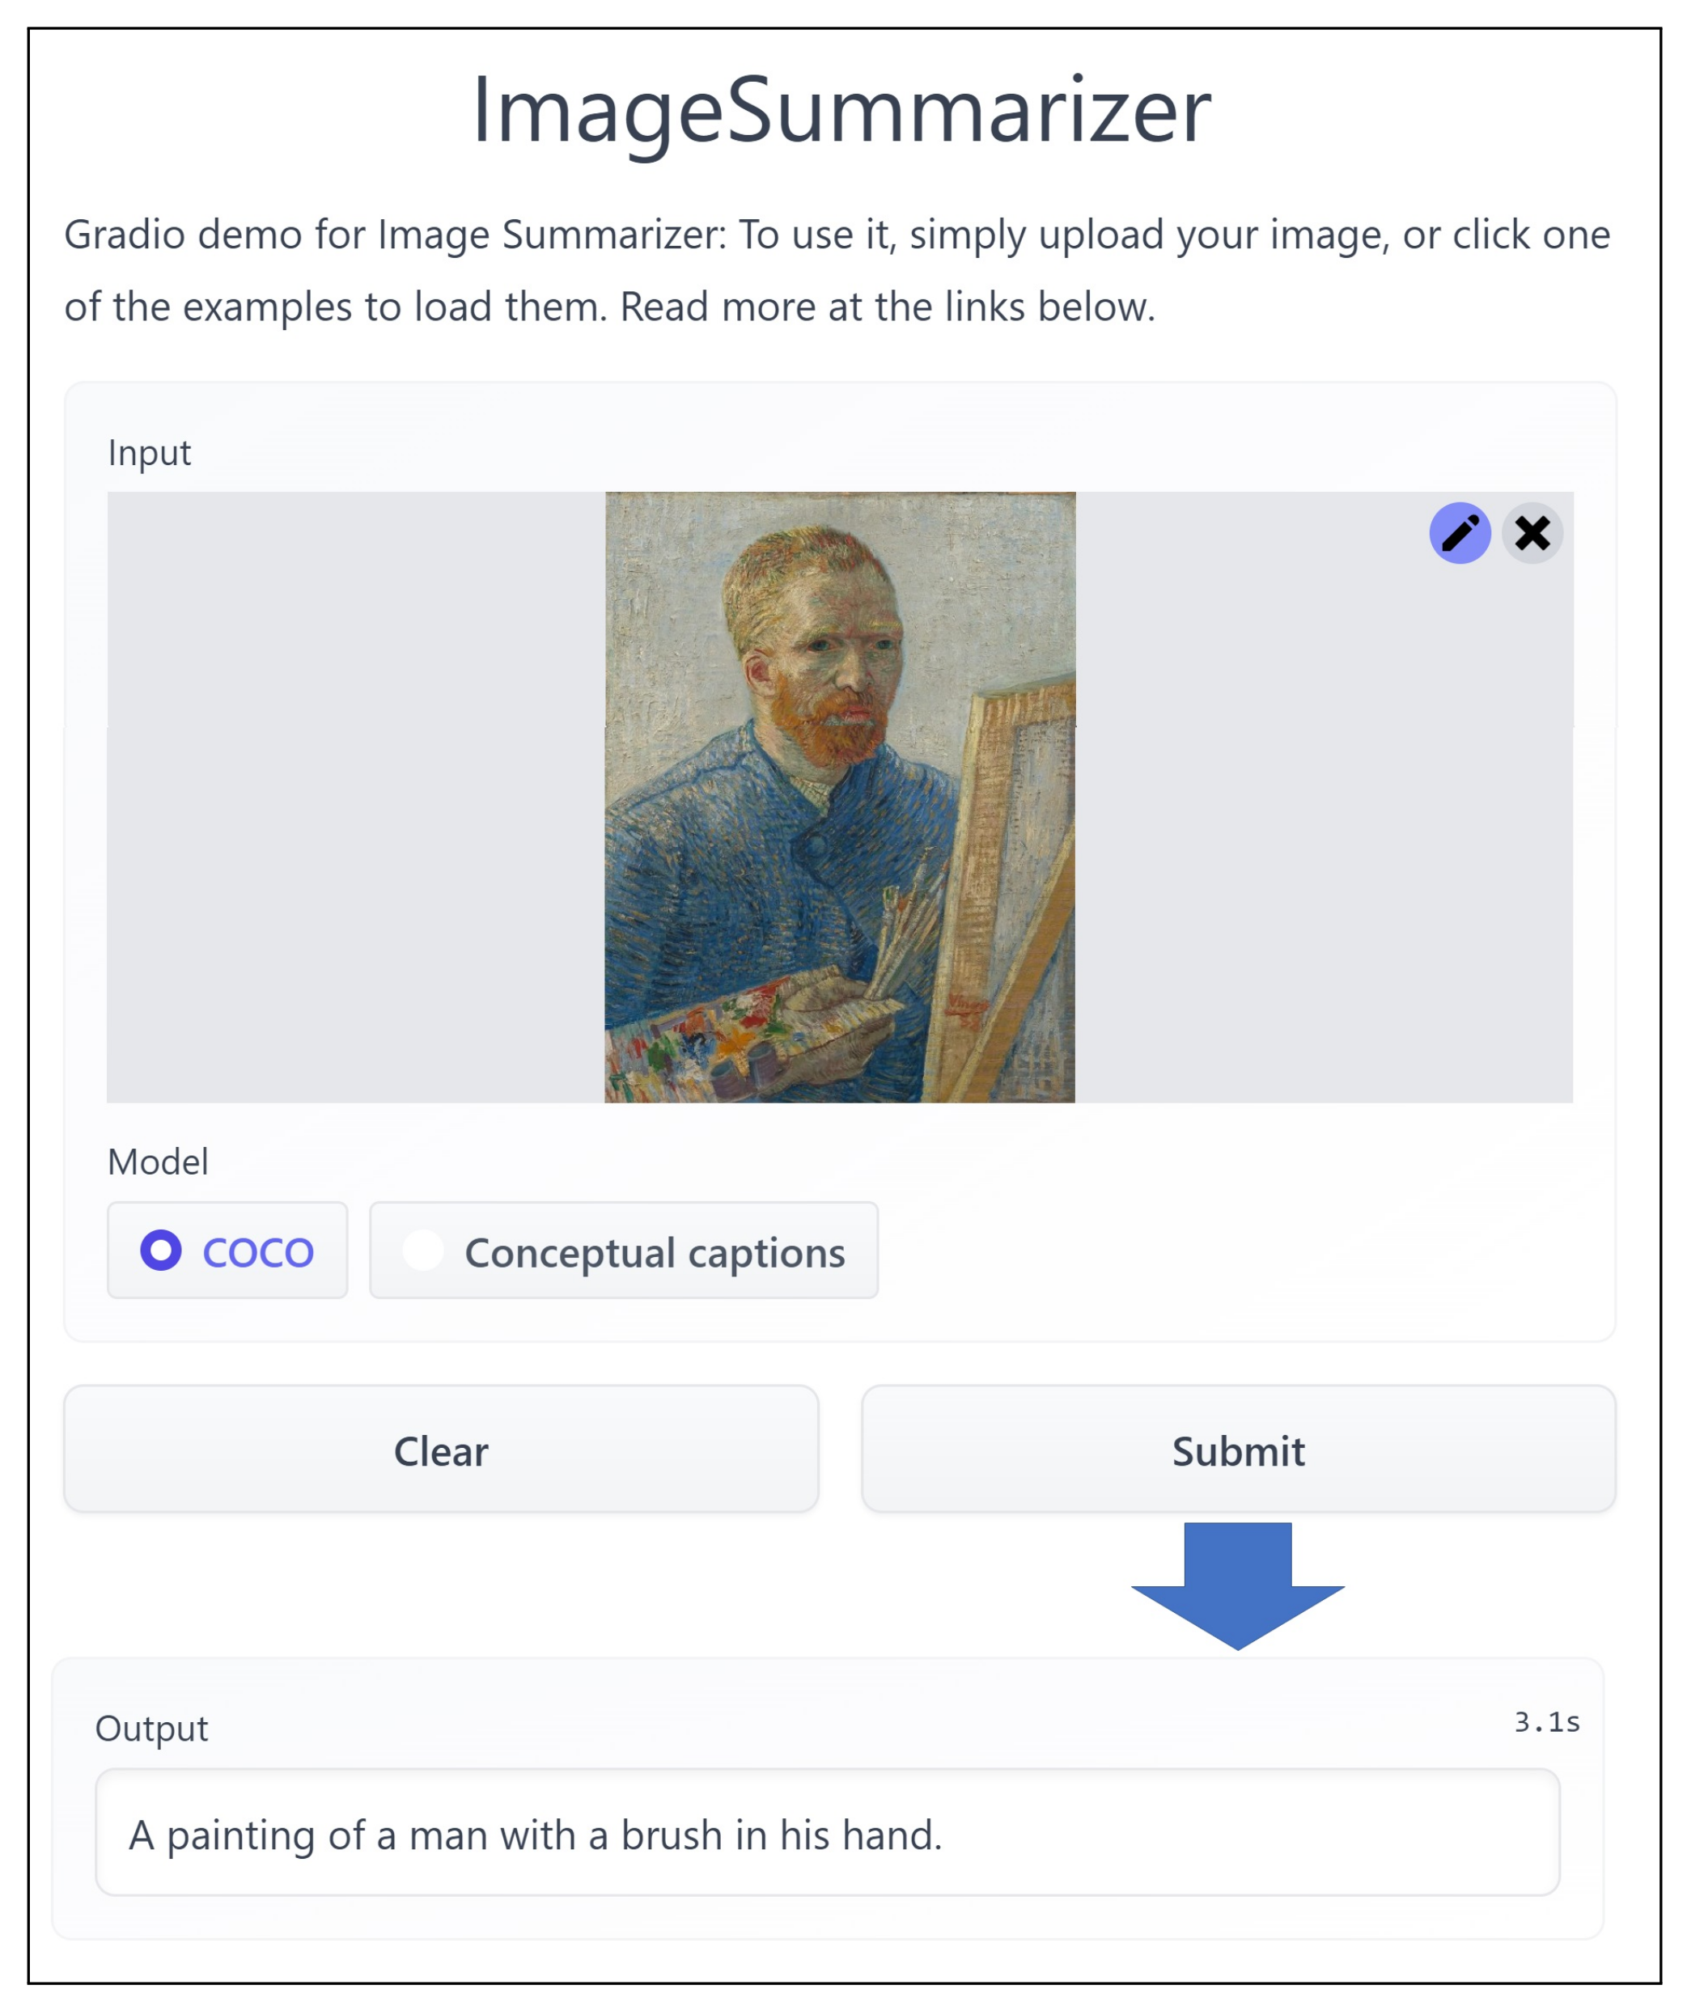Edit the input image with pencil icon

click(x=1460, y=532)
